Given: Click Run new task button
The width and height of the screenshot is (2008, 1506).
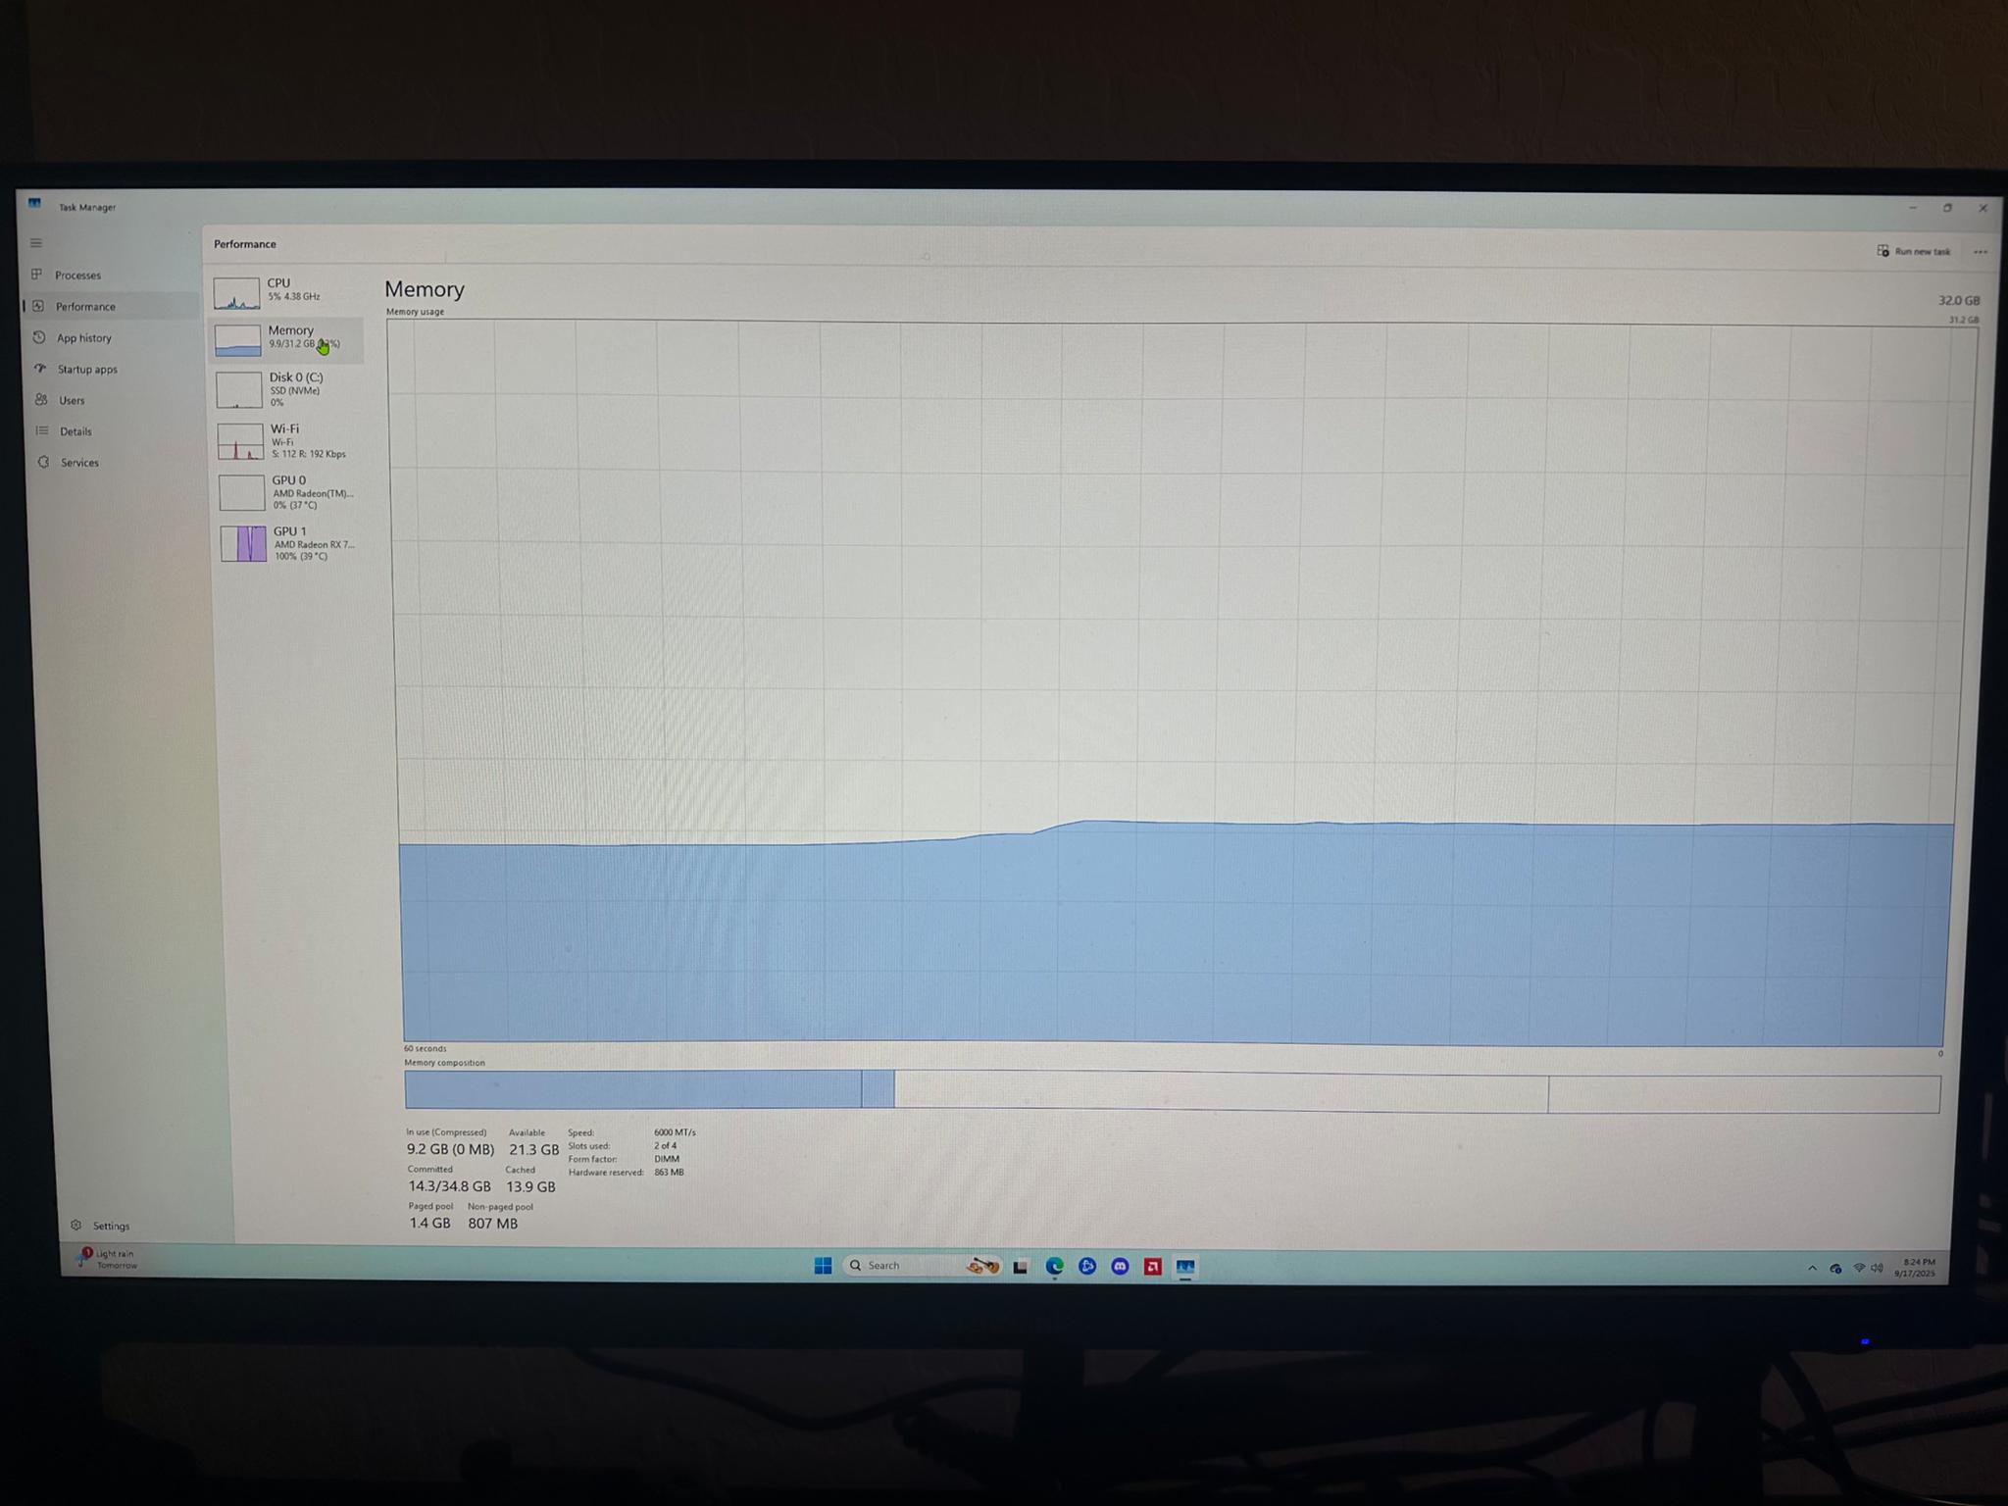Looking at the screenshot, I should (x=1913, y=251).
